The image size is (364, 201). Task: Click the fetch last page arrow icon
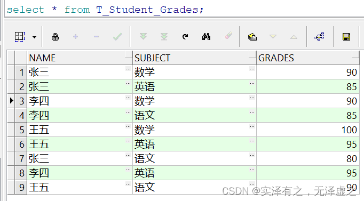[164, 36]
